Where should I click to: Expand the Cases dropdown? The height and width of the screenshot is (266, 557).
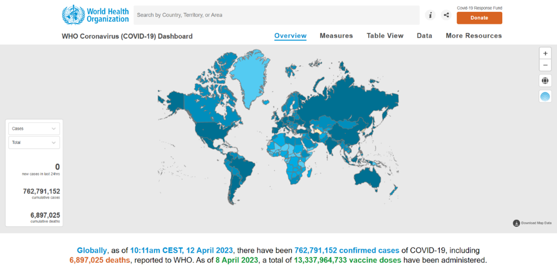[x=34, y=129]
